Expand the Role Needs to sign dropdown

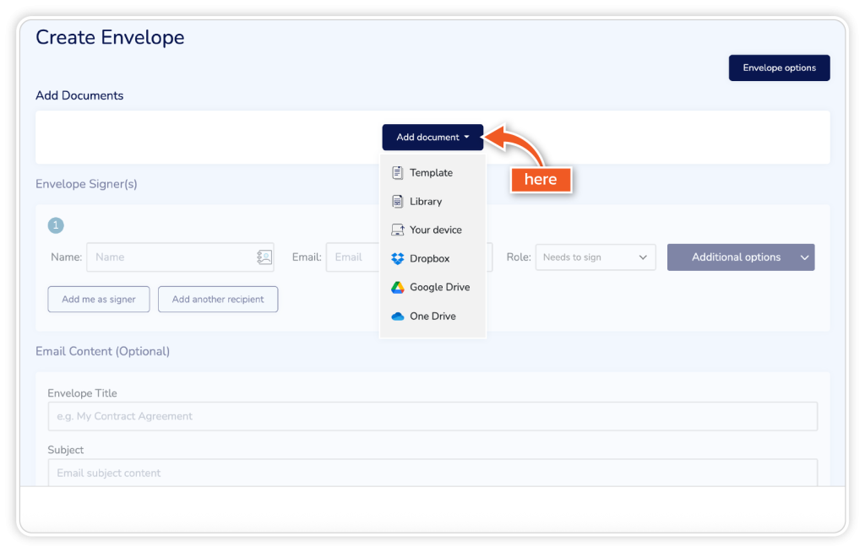point(596,257)
